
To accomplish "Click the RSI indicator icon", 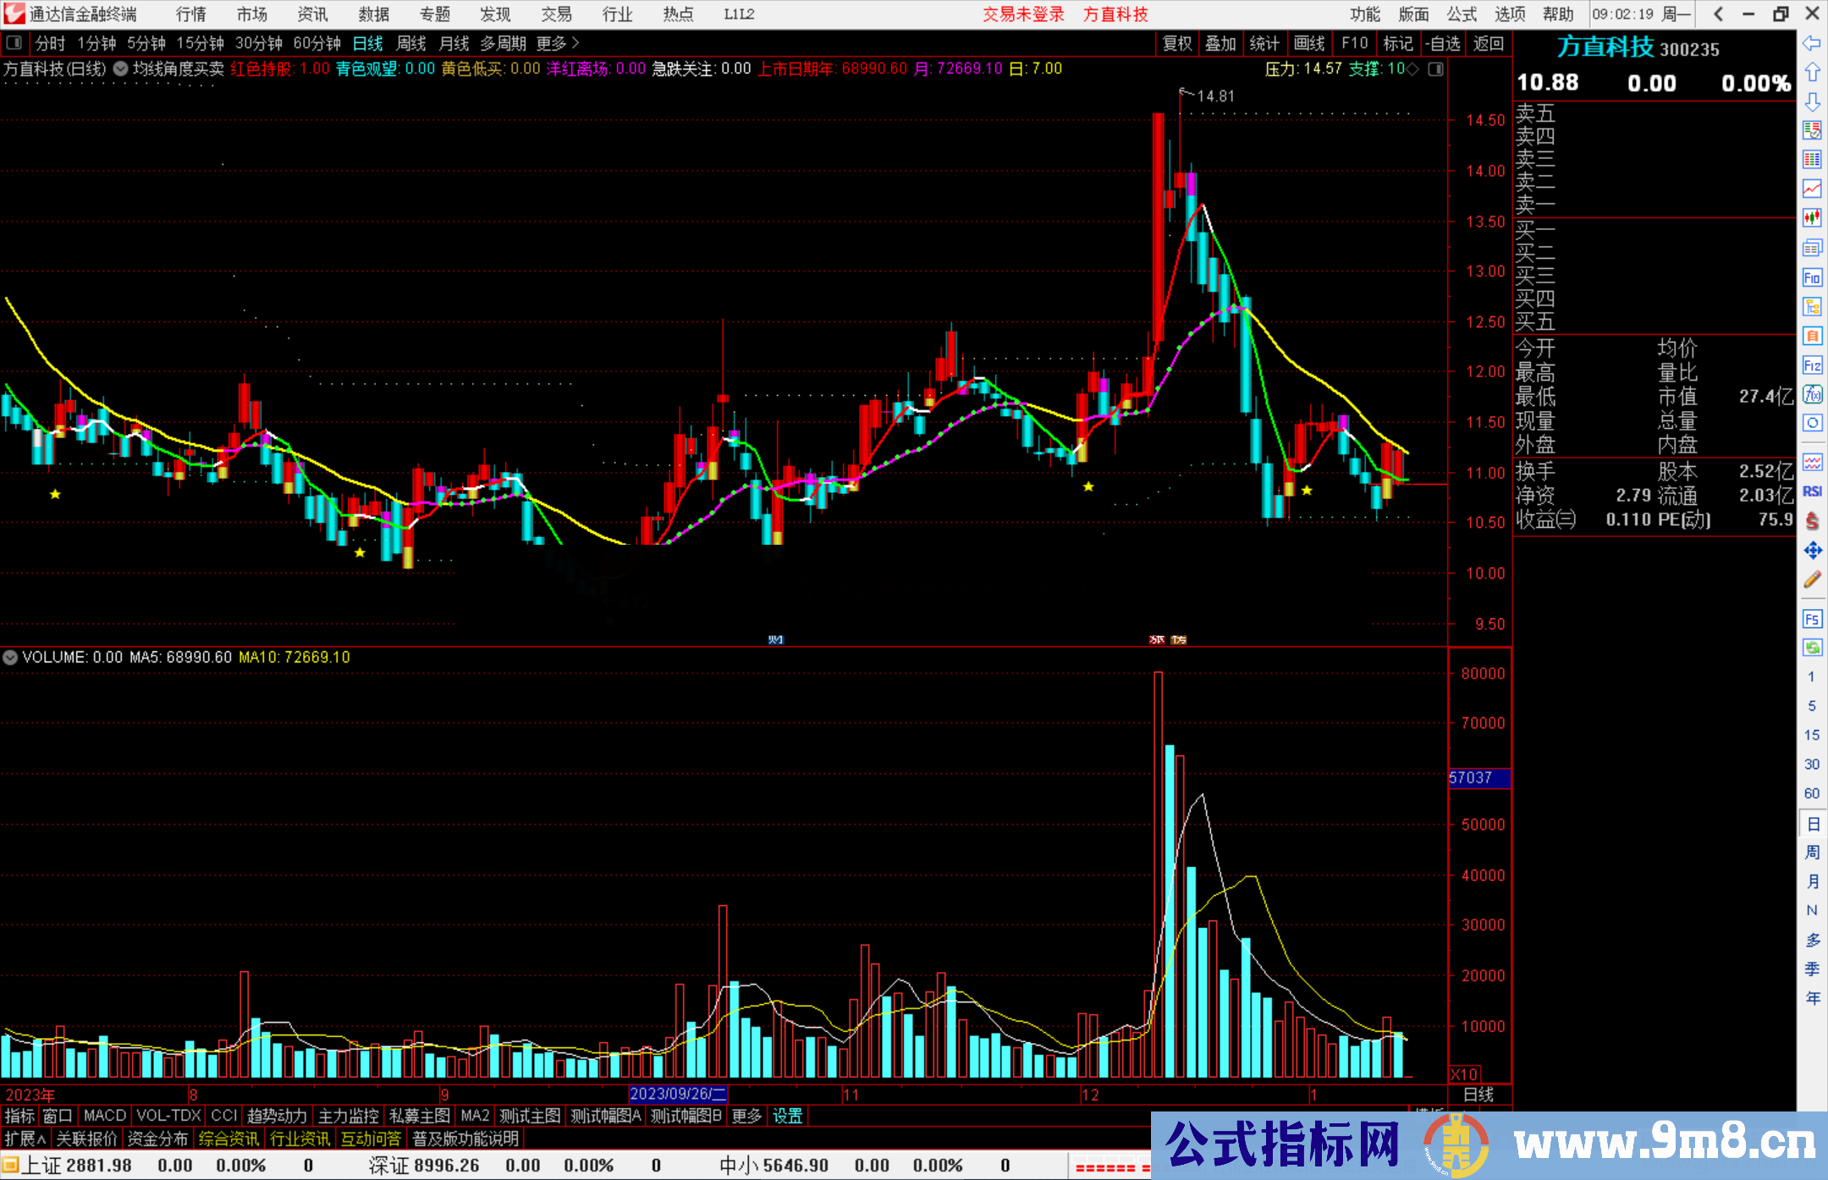I will [1811, 491].
